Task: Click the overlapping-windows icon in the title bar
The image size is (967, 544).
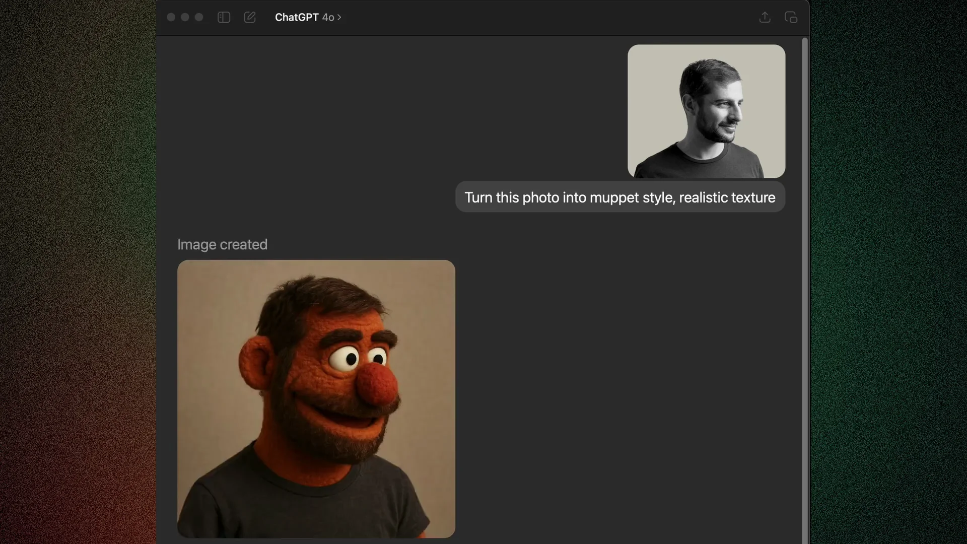Action: pyautogui.click(x=791, y=17)
